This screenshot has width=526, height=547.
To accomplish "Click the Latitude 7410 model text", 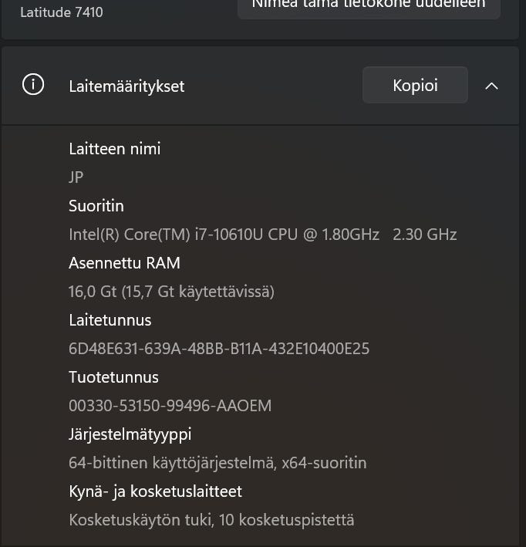I will click(x=62, y=12).
